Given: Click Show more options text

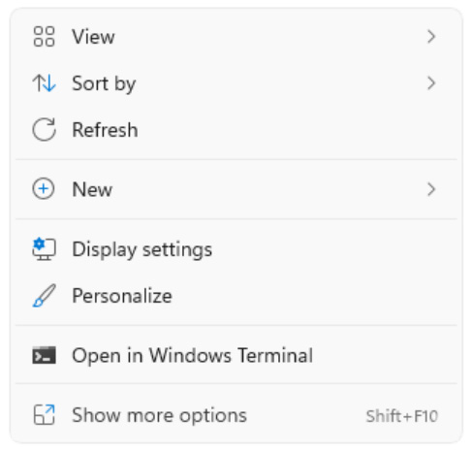Looking at the screenshot, I should (x=159, y=415).
